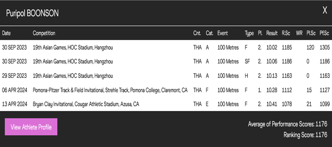Click the View Athlete Profile button

31,127
